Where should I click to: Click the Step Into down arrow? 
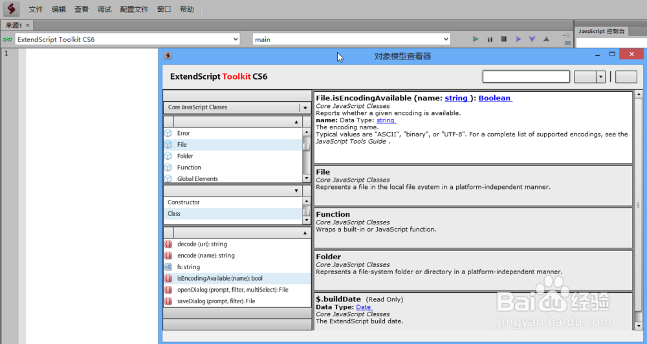click(532, 39)
